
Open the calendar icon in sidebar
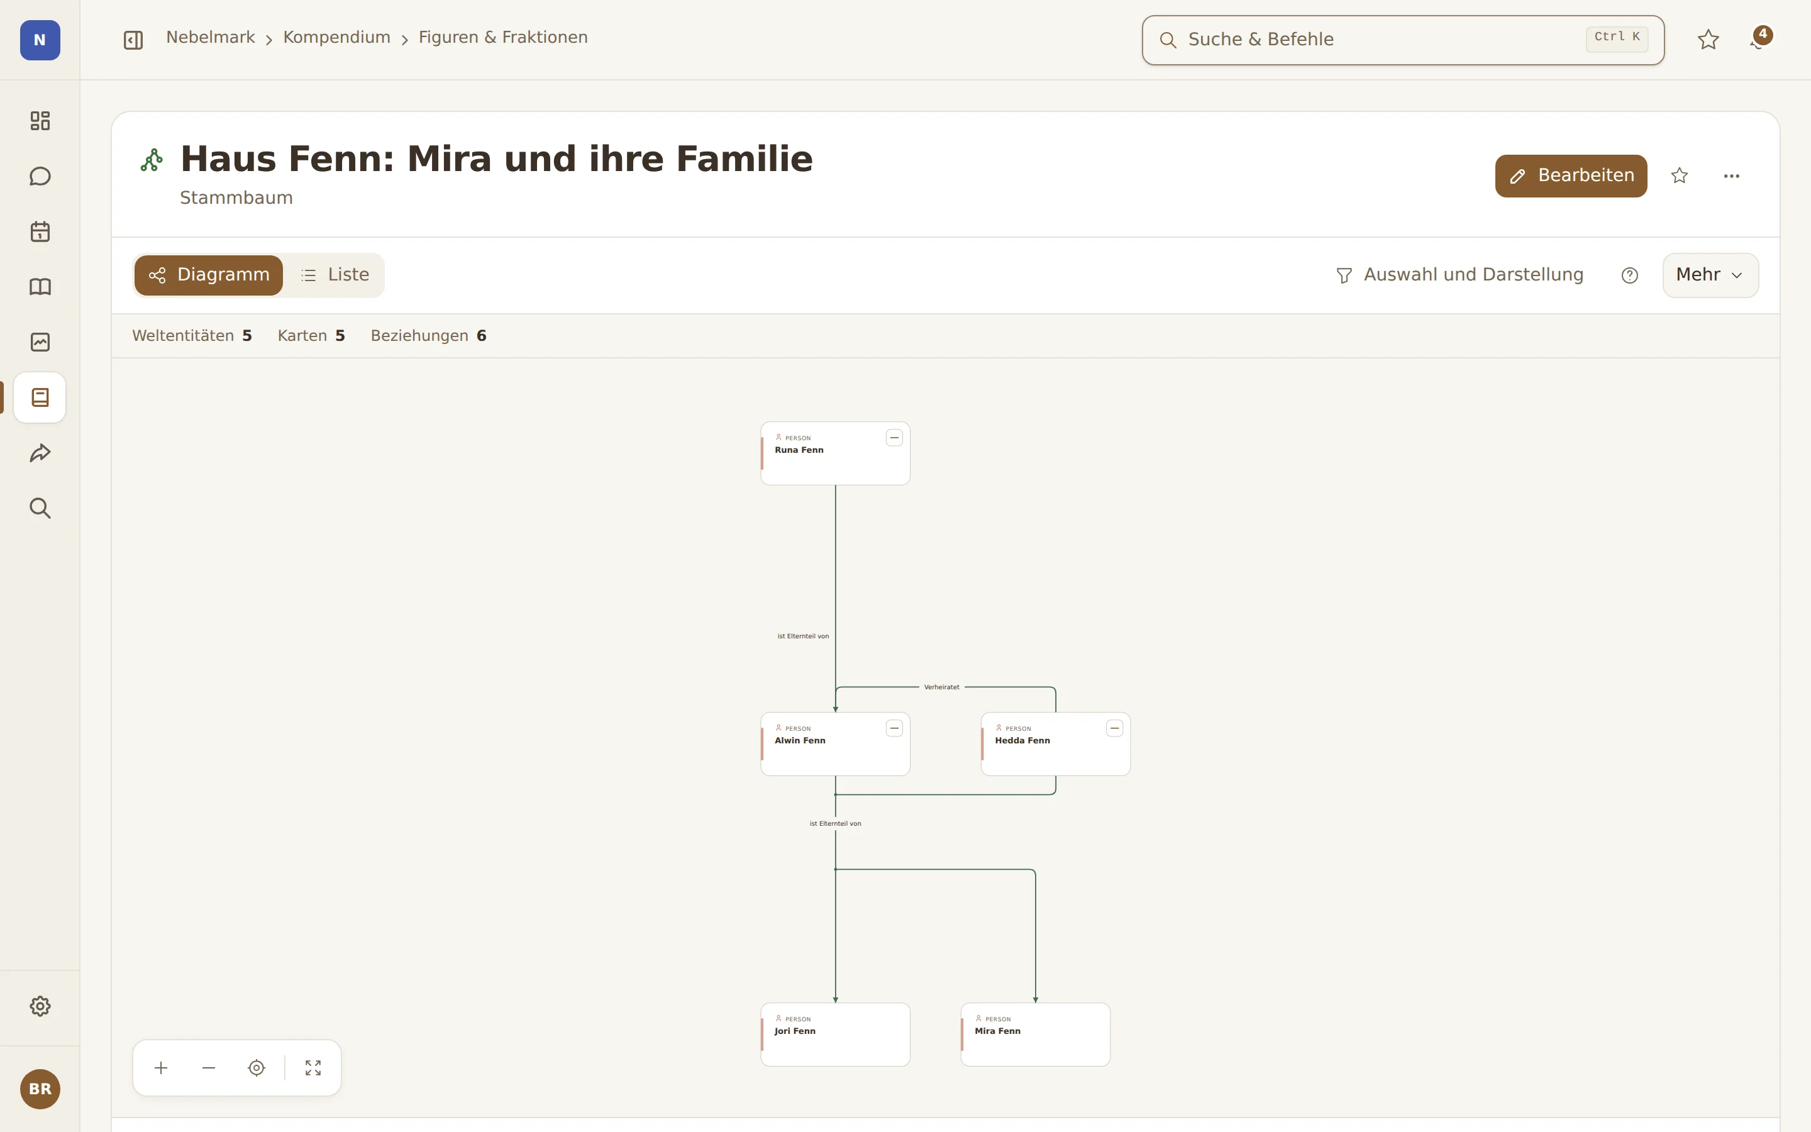coord(40,231)
